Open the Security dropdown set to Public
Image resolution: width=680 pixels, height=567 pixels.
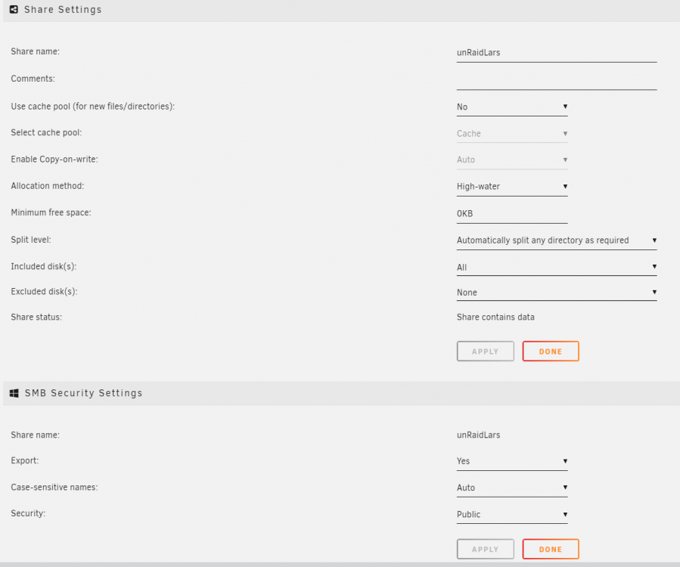[x=512, y=515]
